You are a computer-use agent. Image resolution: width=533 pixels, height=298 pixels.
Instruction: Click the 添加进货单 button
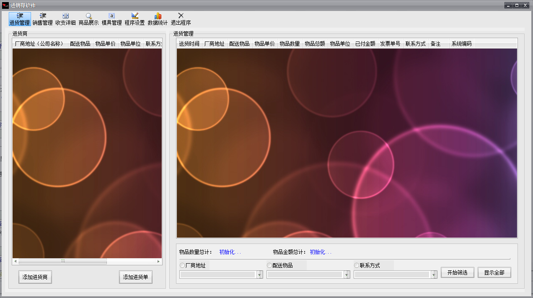(136, 277)
